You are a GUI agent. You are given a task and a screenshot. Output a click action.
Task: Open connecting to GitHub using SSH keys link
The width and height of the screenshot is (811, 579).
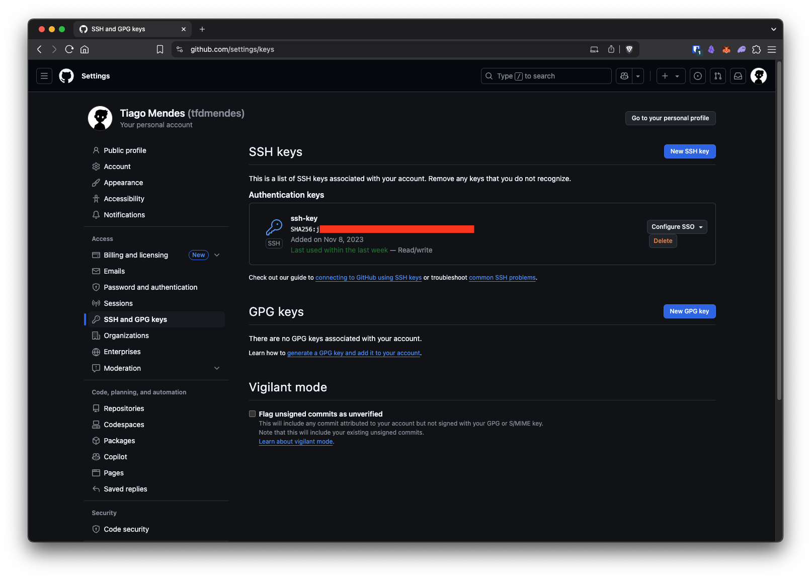(x=368, y=278)
